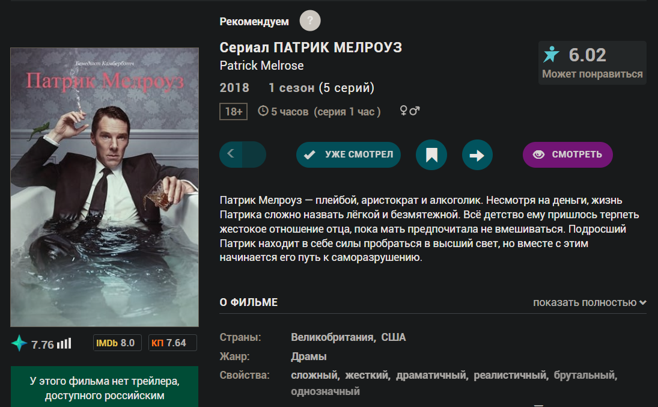Click the 6.02 Может понравиться score
This screenshot has height=407, width=658.
point(593,63)
